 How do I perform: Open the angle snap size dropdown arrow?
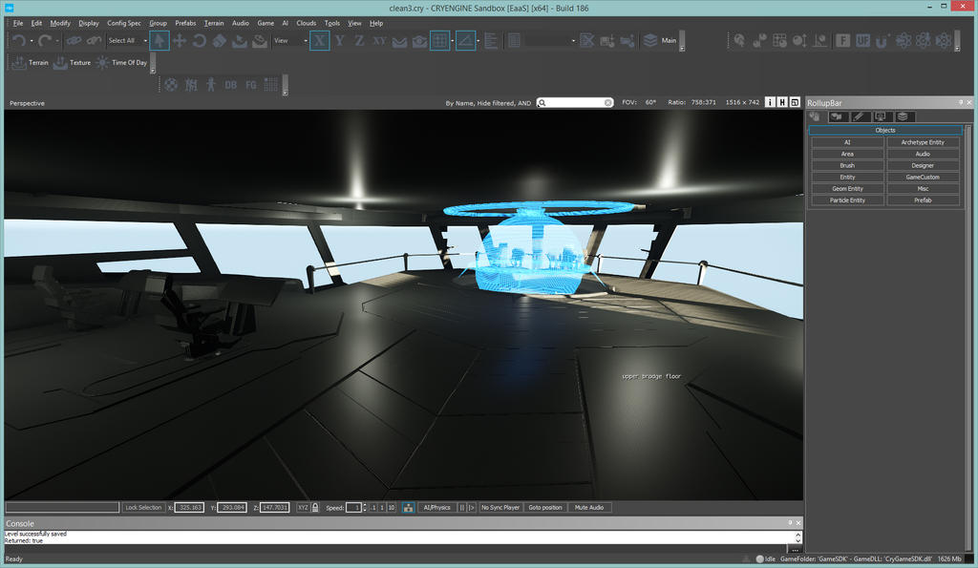pos(478,41)
